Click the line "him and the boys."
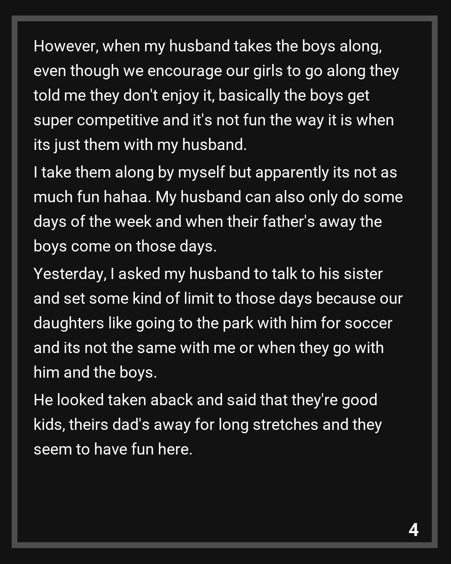Image resolution: width=451 pixels, height=564 pixels. click(95, 373)
